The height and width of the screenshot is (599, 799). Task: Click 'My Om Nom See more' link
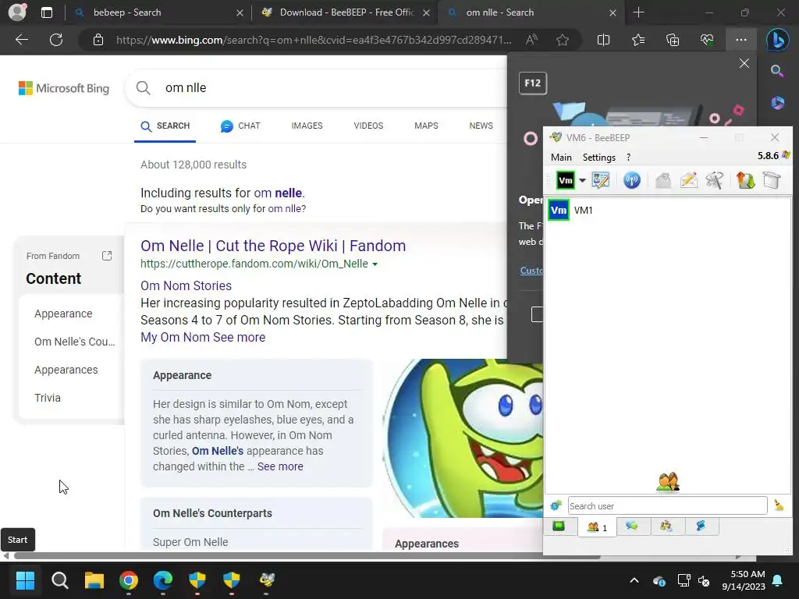pyautogui.click(x=203, y=337)
